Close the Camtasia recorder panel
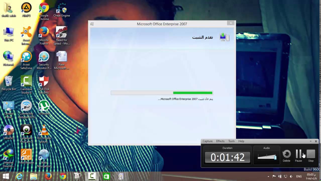Screen dimensions: 321x181 316,141
